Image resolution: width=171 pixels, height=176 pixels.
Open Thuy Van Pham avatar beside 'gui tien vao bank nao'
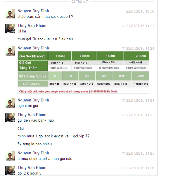pyautogui.click(x=10, y=118)
